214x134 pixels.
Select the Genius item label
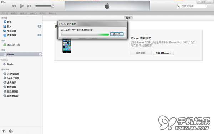[11, 64]
